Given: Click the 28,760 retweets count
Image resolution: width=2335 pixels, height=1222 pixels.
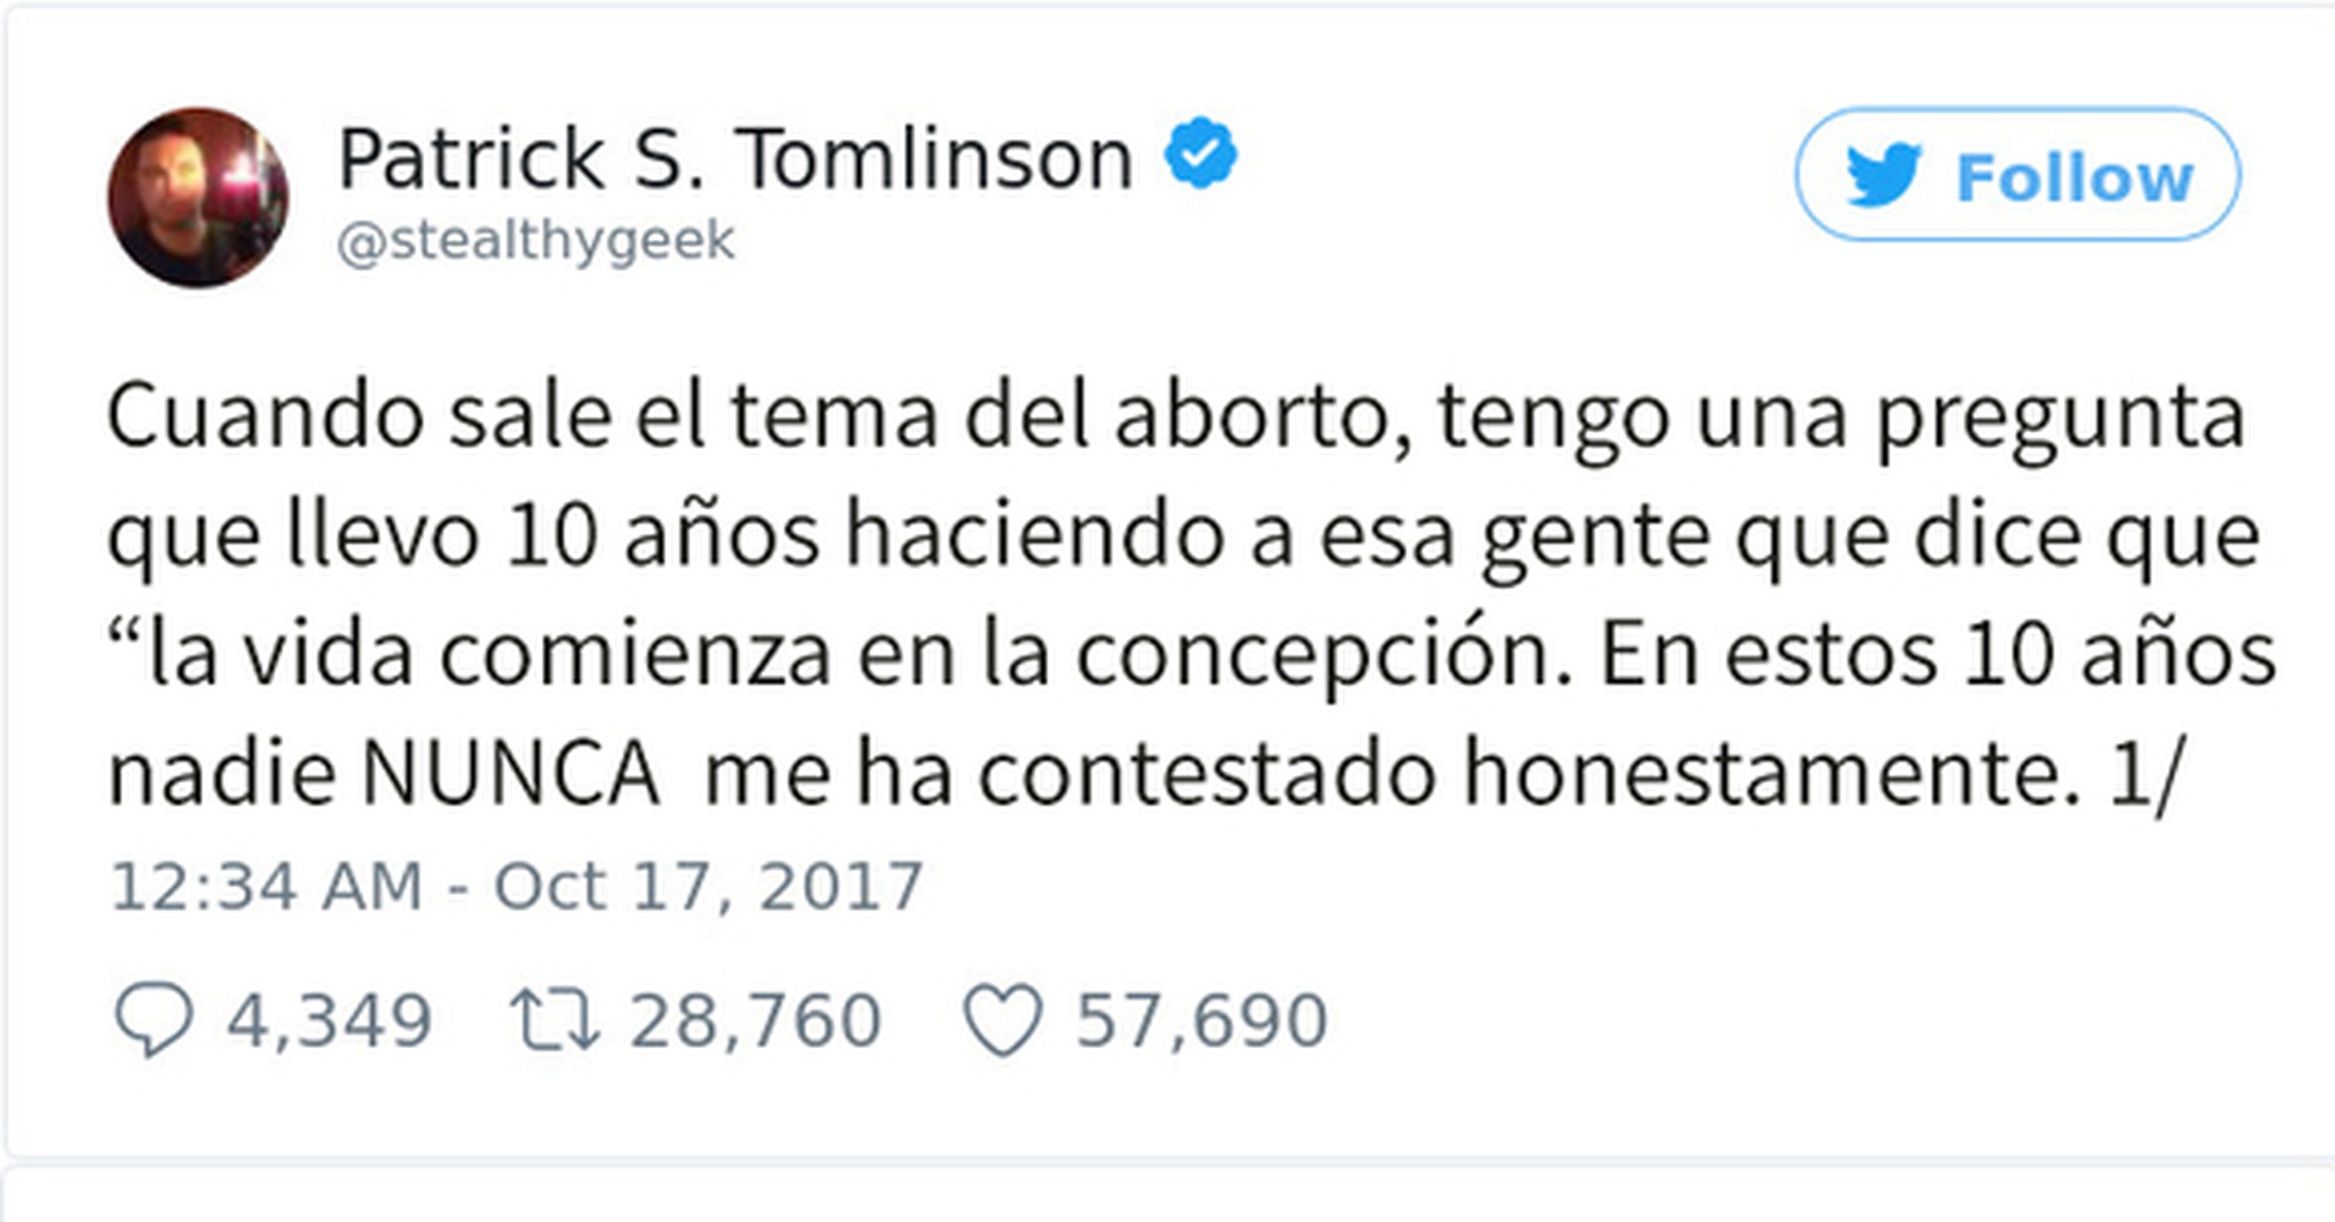Looking at the screenshot, I should [x=755, y=1020].
